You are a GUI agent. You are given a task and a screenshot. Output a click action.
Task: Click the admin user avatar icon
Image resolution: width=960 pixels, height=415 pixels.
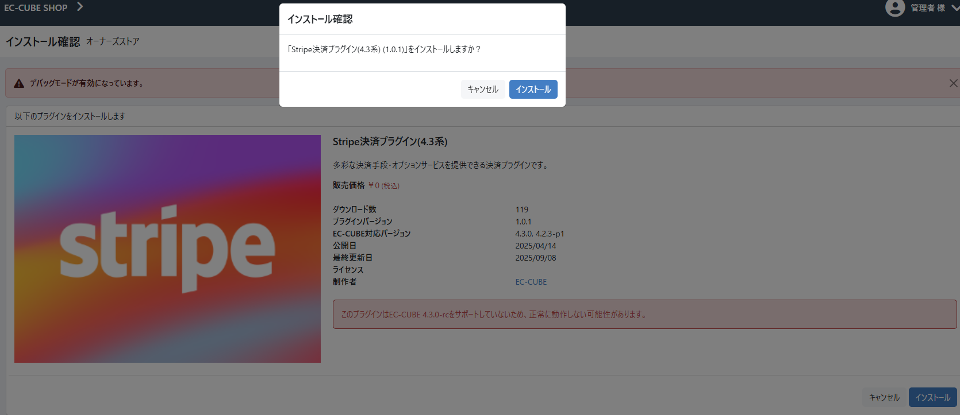895,7
